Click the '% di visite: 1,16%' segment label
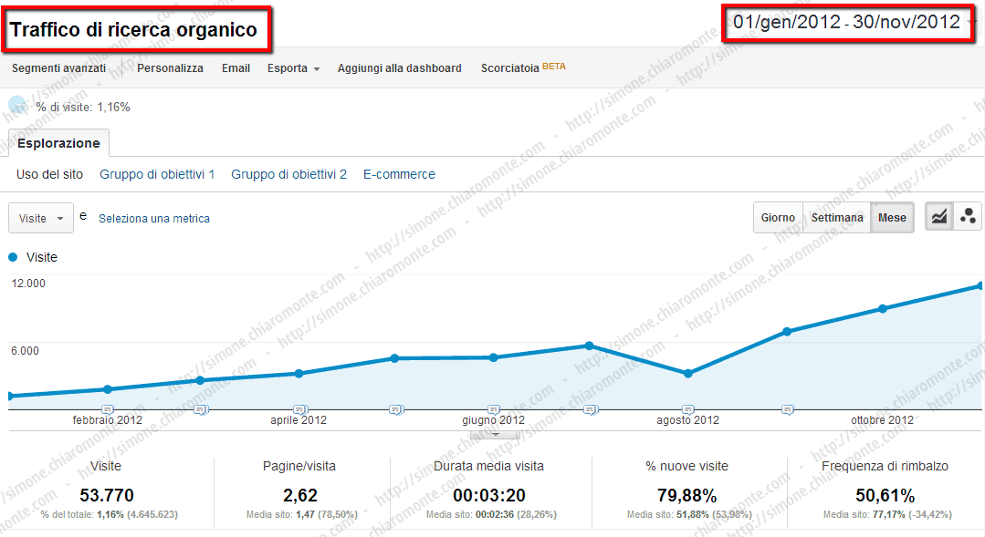 [83, 108]
